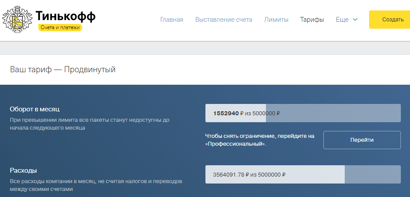Click the yellow Создать button
The image size is (410, 197).
coord(390,20)
